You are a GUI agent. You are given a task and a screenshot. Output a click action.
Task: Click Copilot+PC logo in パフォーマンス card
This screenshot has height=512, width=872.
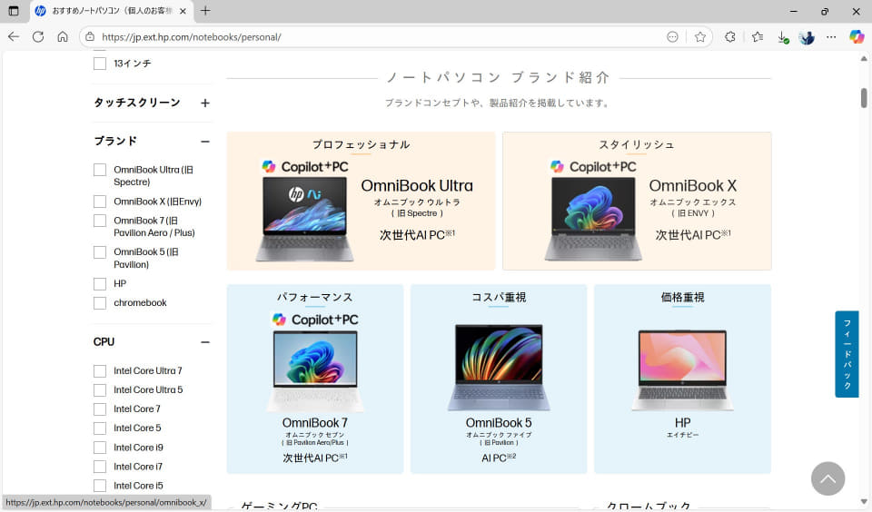click(315, 320)
